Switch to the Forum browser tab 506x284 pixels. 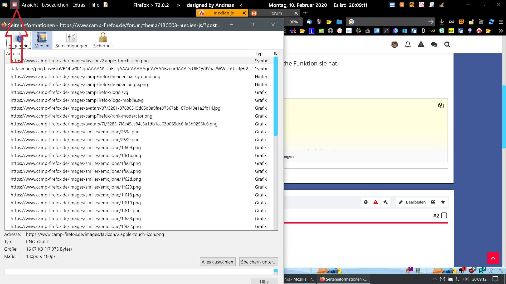275,13
